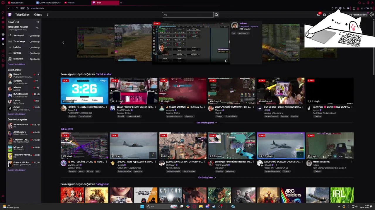Open the Twitch more-options three-dot menu
The image size is (375, 210).
click(47, 15)
